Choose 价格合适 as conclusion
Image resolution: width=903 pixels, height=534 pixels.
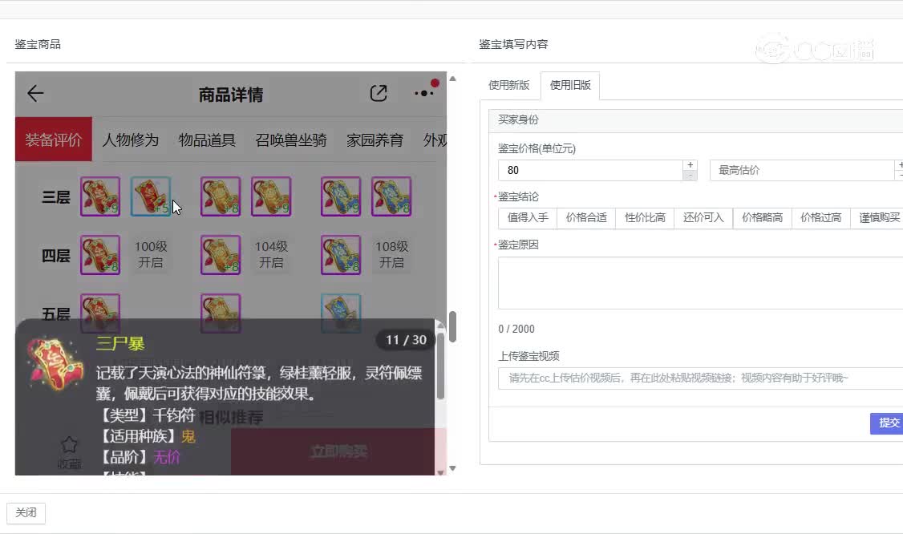[x=586, y=218]
